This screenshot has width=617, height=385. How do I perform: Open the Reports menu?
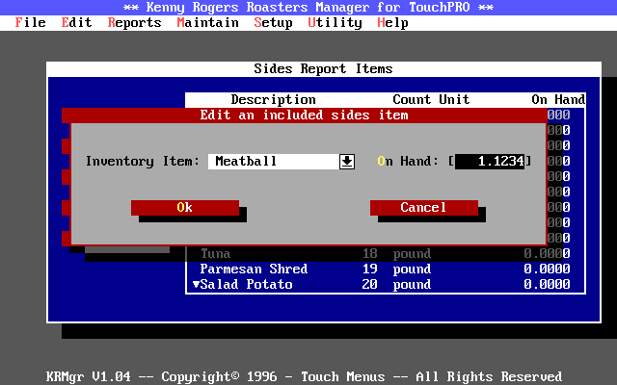tap(135, 23)
